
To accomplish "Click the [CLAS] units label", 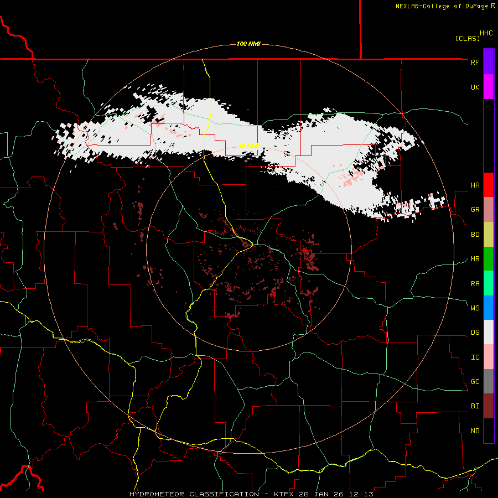I will (468, 38).
